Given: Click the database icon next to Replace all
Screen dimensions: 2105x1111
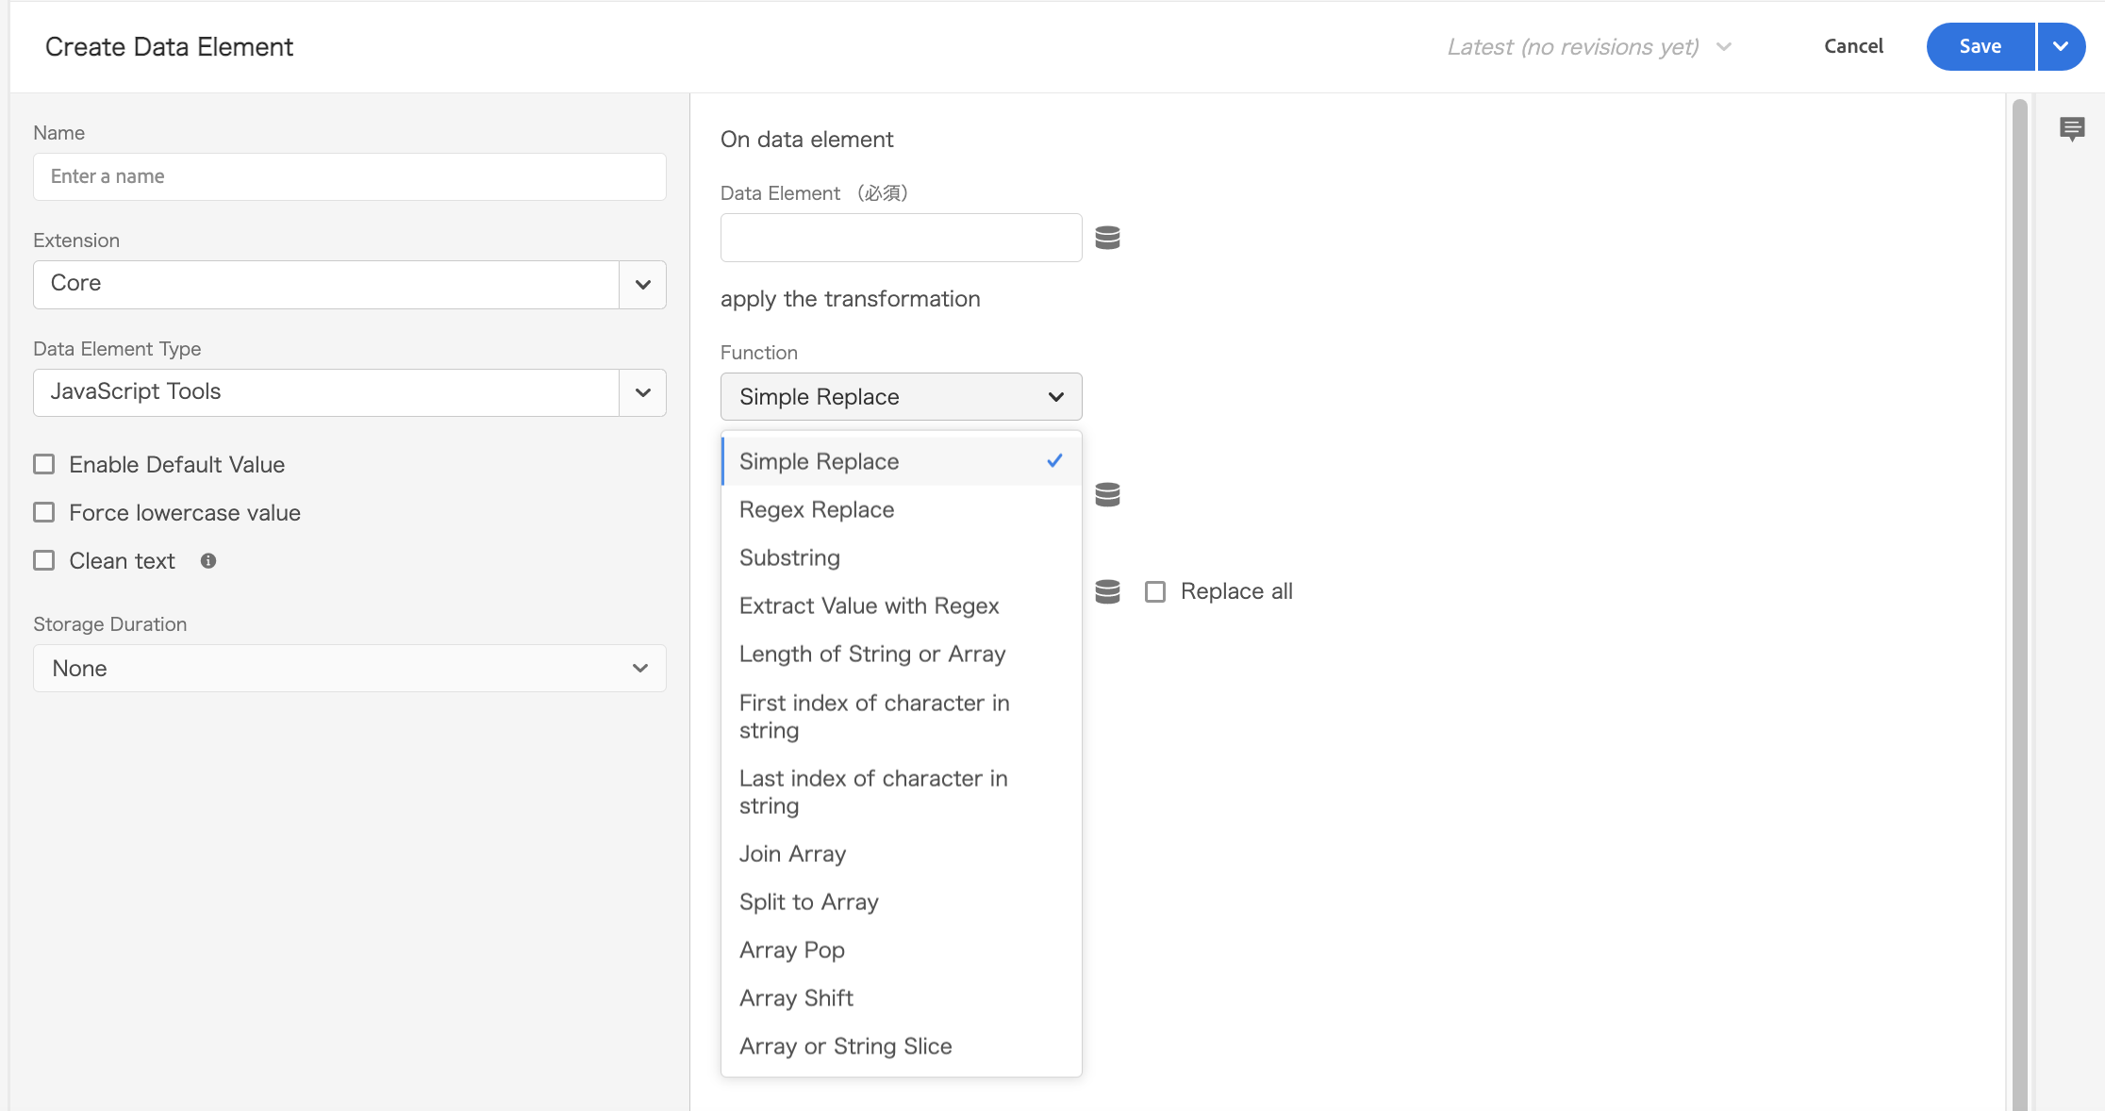Looking at the screenshot, I should tap(1107, 589).
